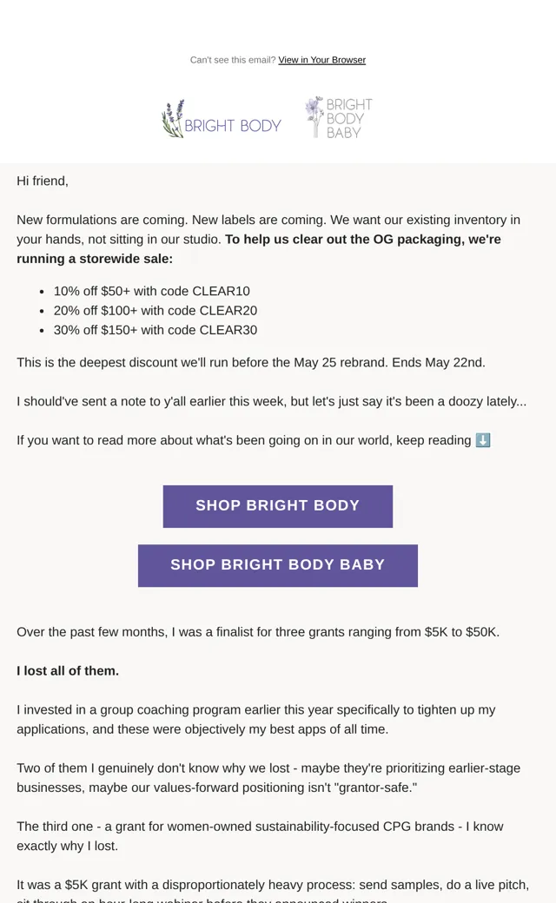
Task: Click the bold storewide sale sentence
Action: point(259,249)
